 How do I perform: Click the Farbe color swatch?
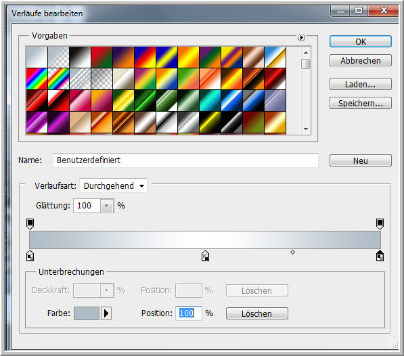pos(87,313)
